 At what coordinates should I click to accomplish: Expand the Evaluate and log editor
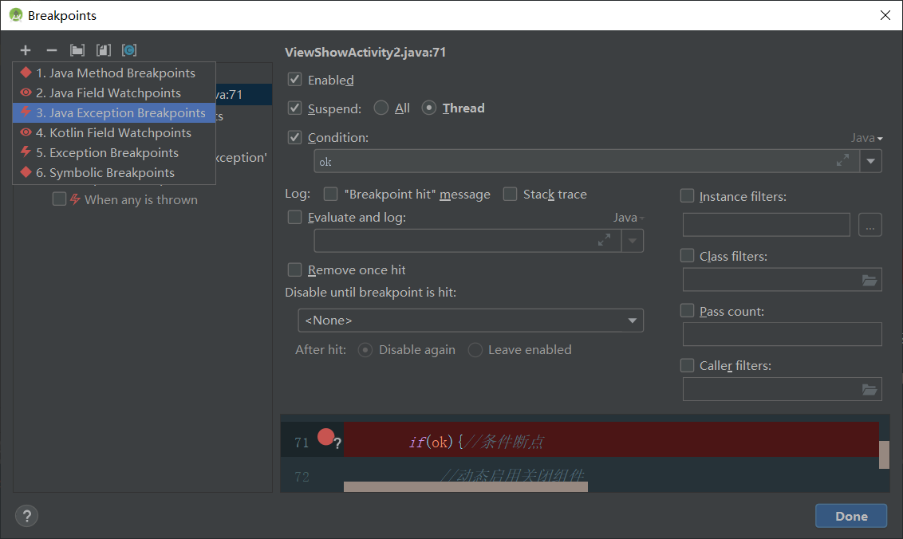pyautogui.click(x=604, y=240)
